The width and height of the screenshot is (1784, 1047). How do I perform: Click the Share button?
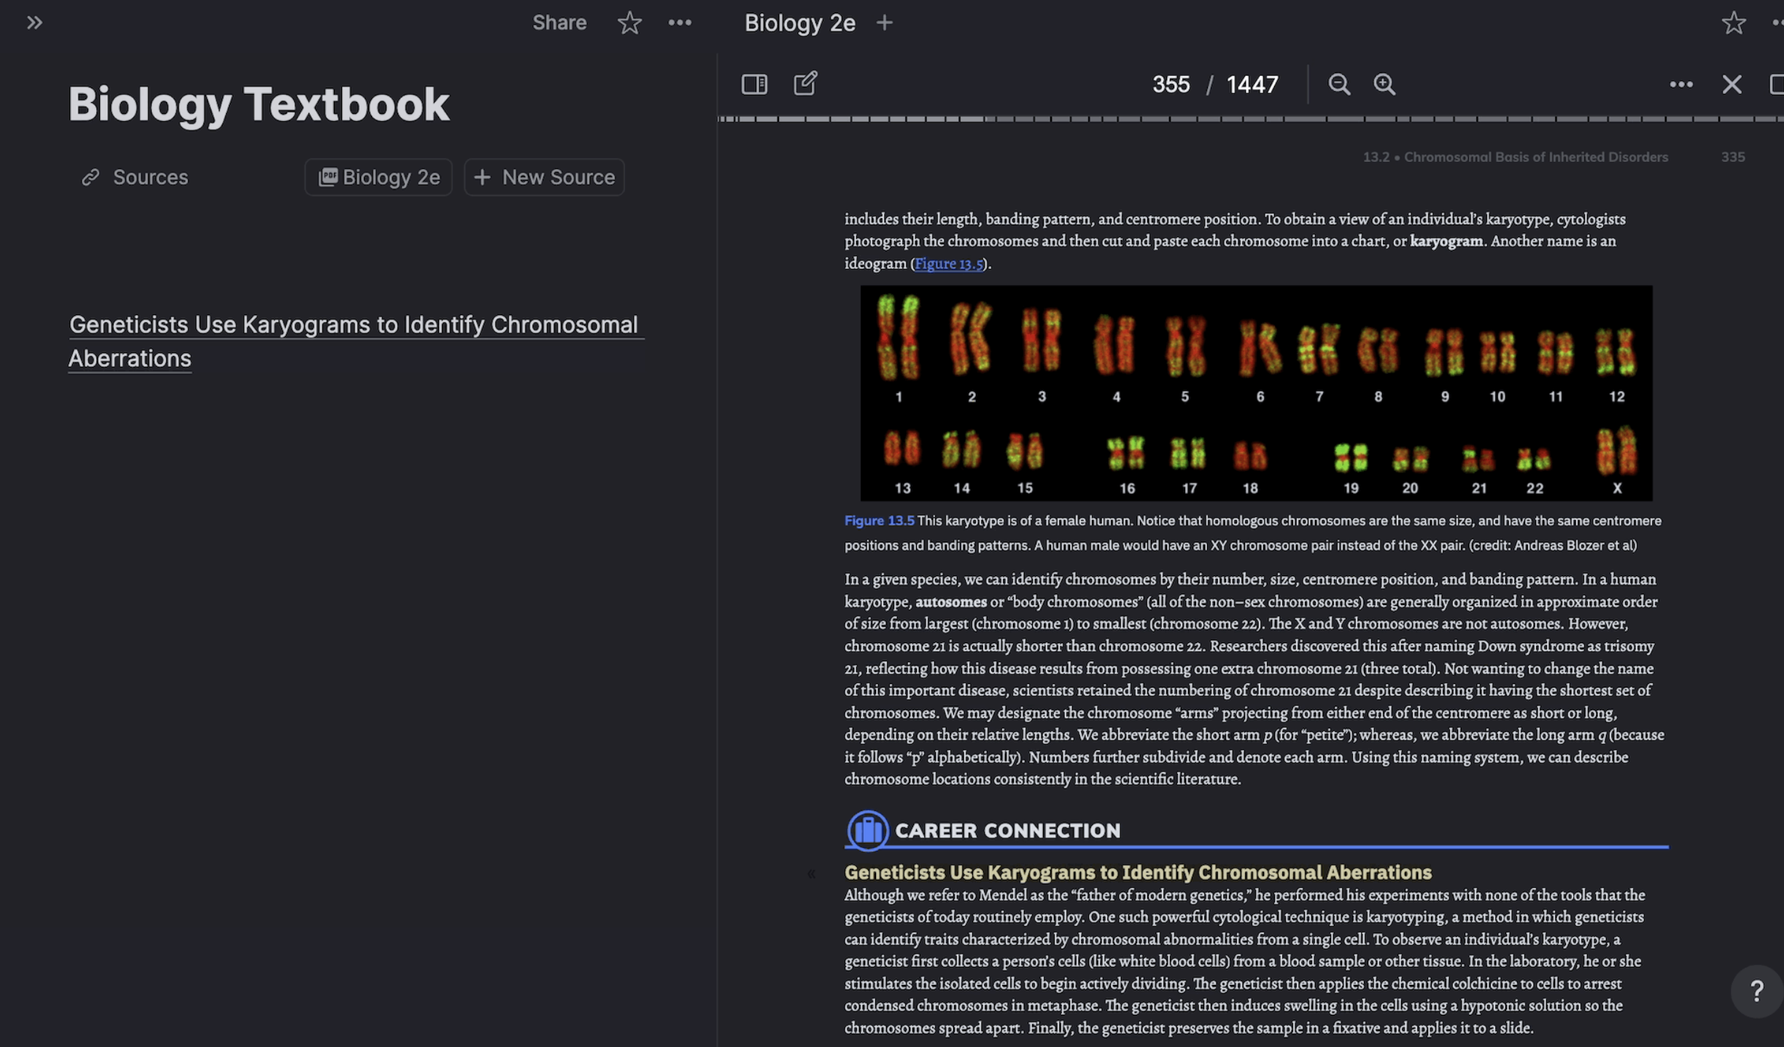pyautogui.click(x=559, y=23)
